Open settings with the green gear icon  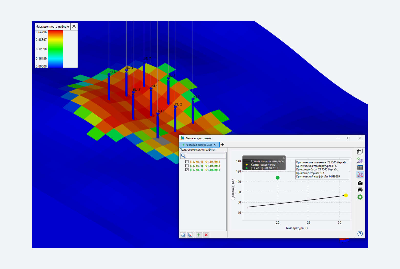360,197
